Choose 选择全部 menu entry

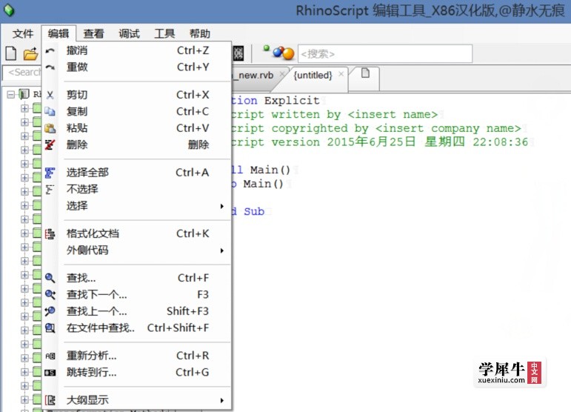point(137,173)
